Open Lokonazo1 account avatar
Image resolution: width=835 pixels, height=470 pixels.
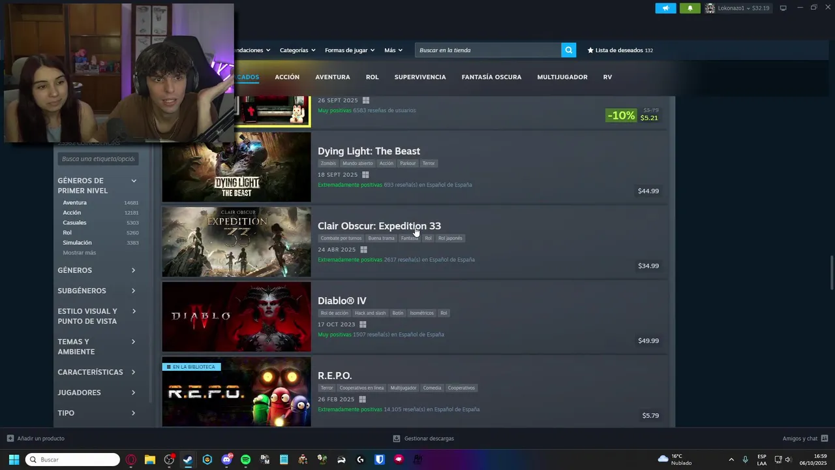click(x=710, y=8)
